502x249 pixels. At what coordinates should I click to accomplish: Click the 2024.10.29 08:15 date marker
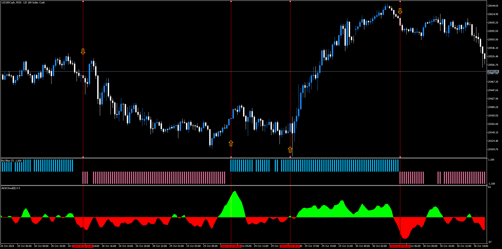[231, 246]
